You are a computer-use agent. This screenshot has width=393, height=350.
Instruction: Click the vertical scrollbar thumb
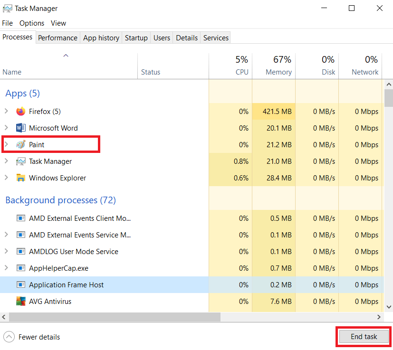tap(389, 98)
